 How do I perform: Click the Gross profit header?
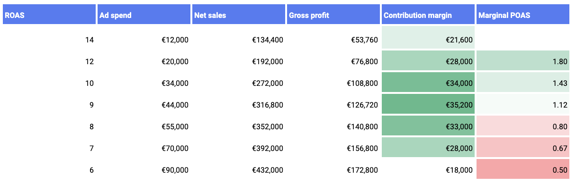(333, 15)
